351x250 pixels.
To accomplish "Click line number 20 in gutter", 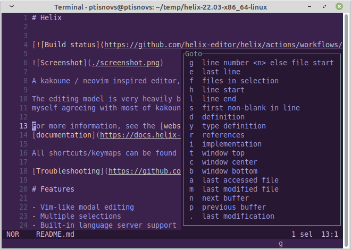I will tap(23, 189).
